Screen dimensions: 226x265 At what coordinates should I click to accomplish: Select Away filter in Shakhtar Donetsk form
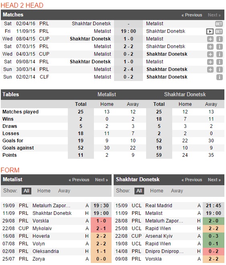pyautogui.click(x=177, y=191)
